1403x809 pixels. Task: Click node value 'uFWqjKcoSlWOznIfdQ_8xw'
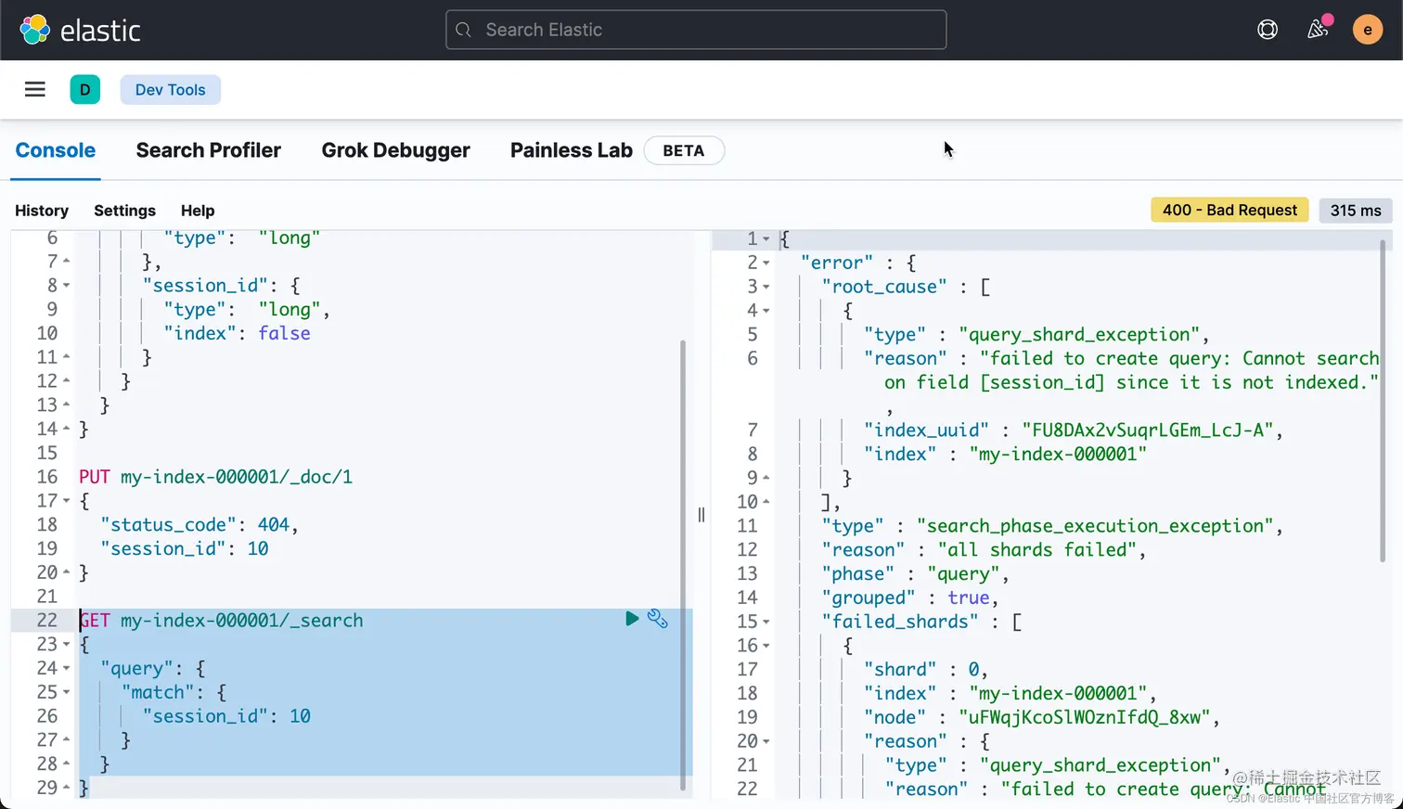click(1085, 717)
